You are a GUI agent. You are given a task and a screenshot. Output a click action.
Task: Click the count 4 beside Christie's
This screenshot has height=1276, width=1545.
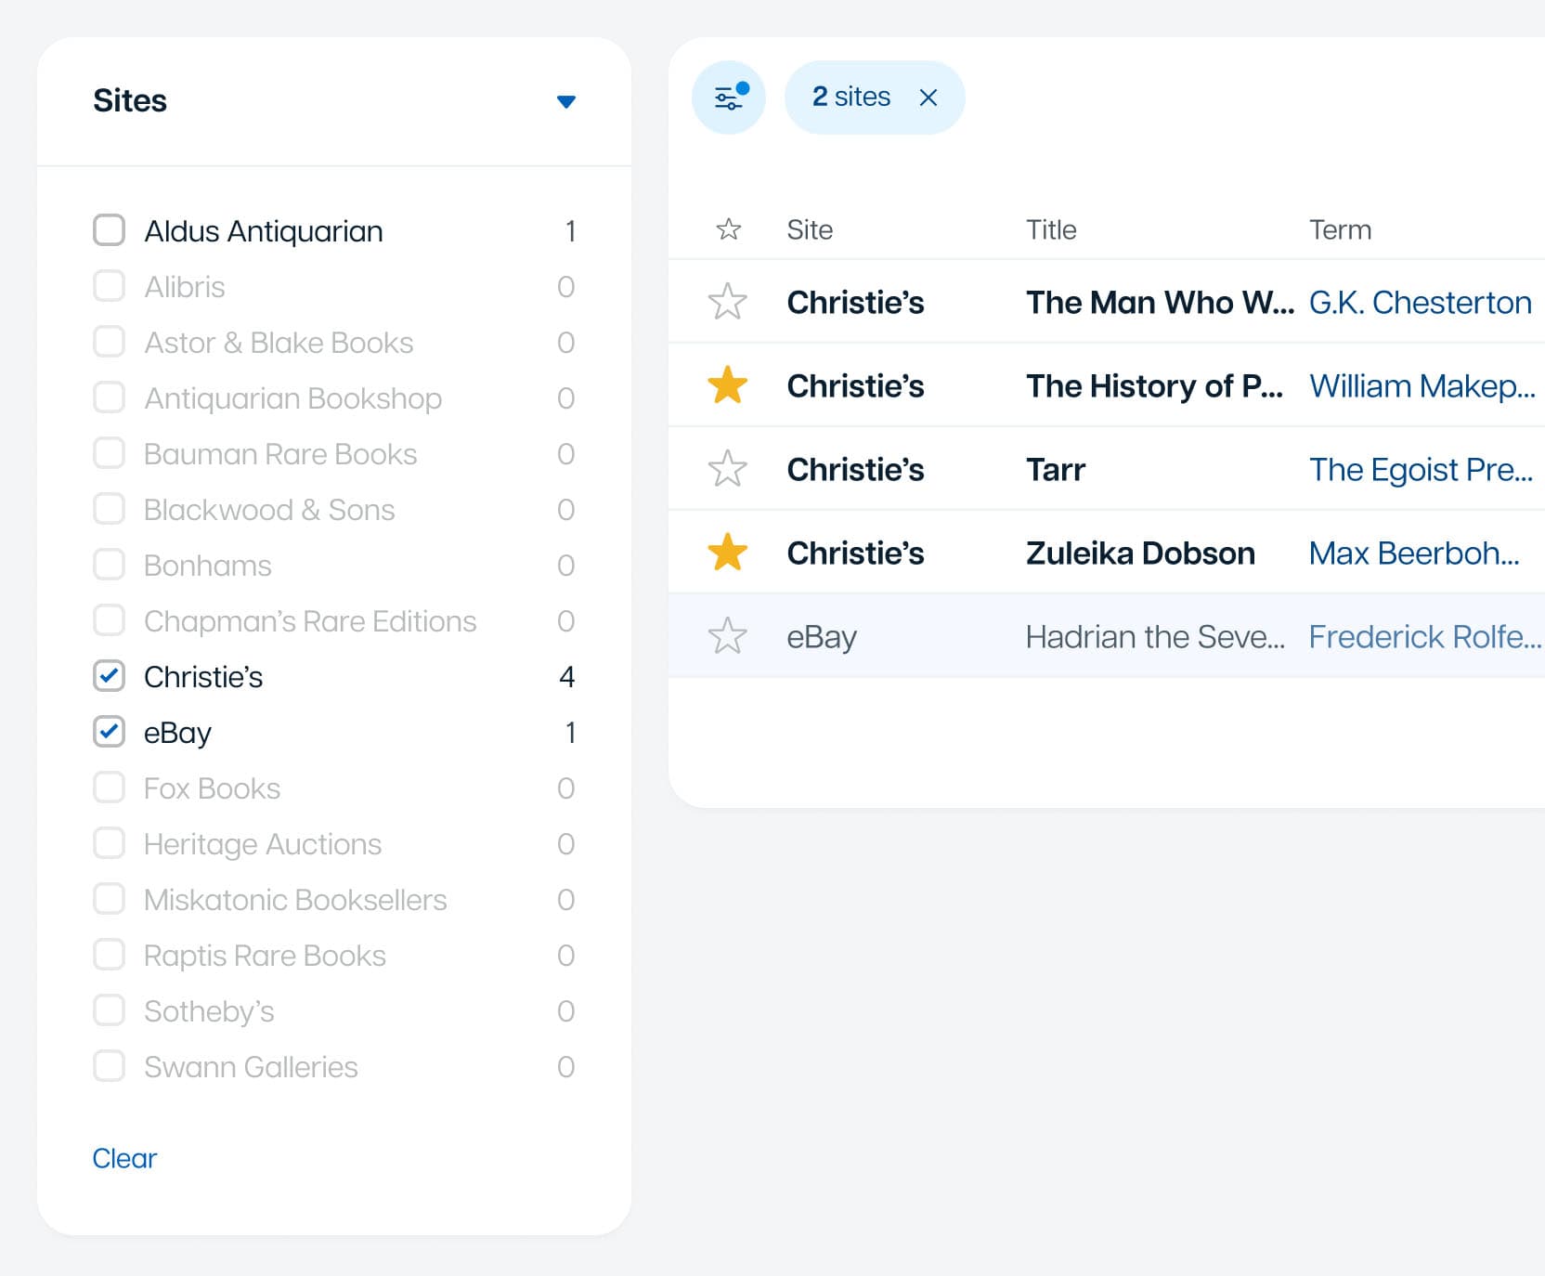pos(567,677)
